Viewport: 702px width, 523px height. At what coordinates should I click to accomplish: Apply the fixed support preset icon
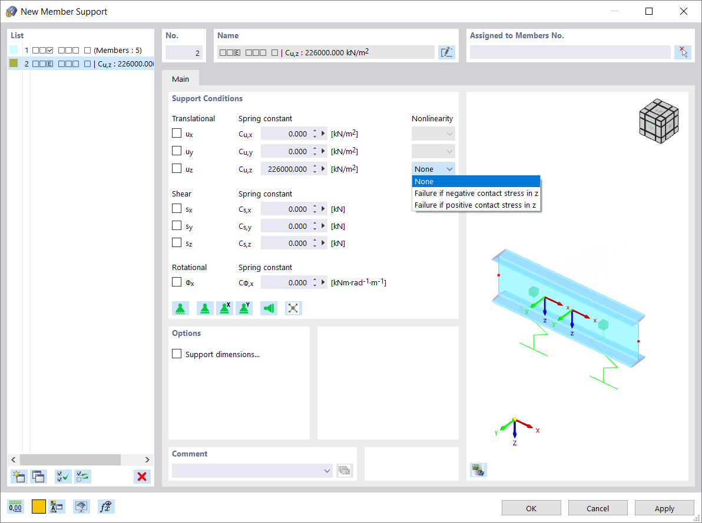pyautogui.click(x=180, y=308)
